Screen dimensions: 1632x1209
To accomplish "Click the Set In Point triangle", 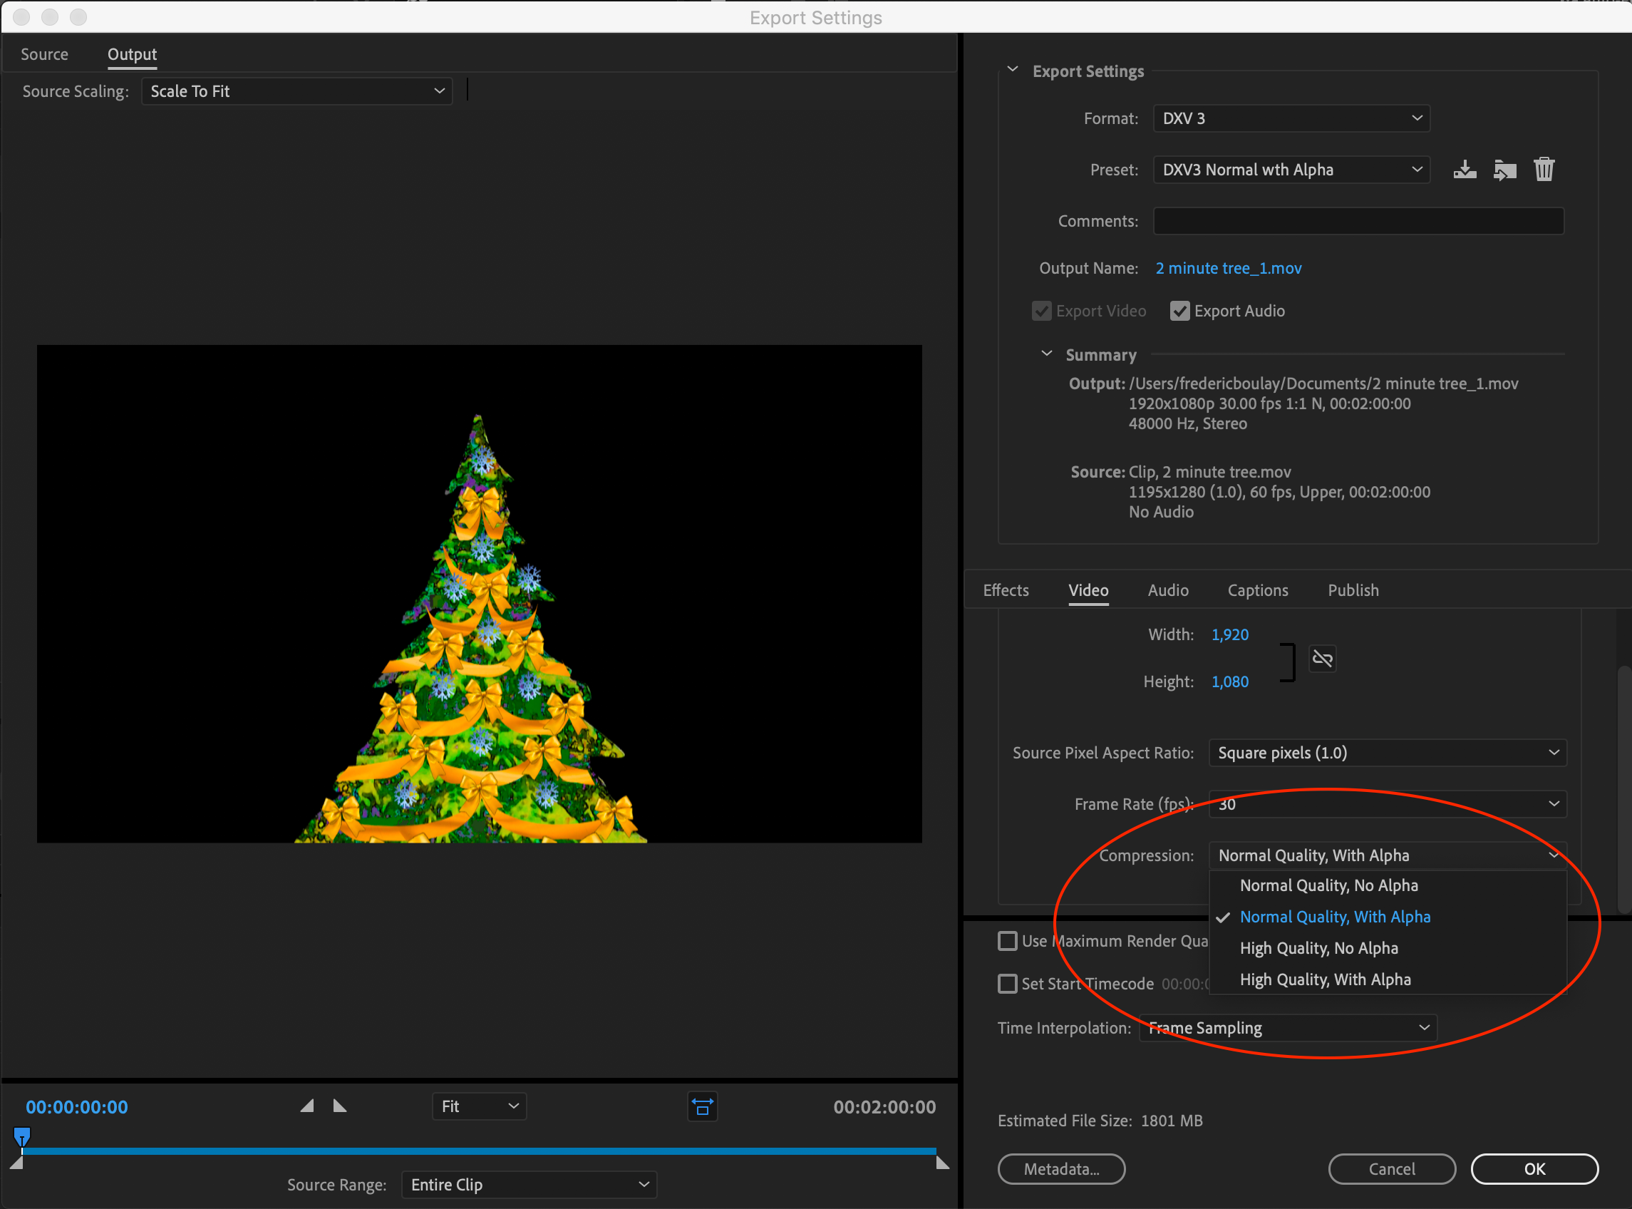I will 307,1106.
